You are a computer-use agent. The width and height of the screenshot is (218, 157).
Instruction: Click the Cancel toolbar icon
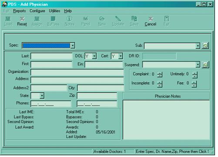[x=151, y=19]
